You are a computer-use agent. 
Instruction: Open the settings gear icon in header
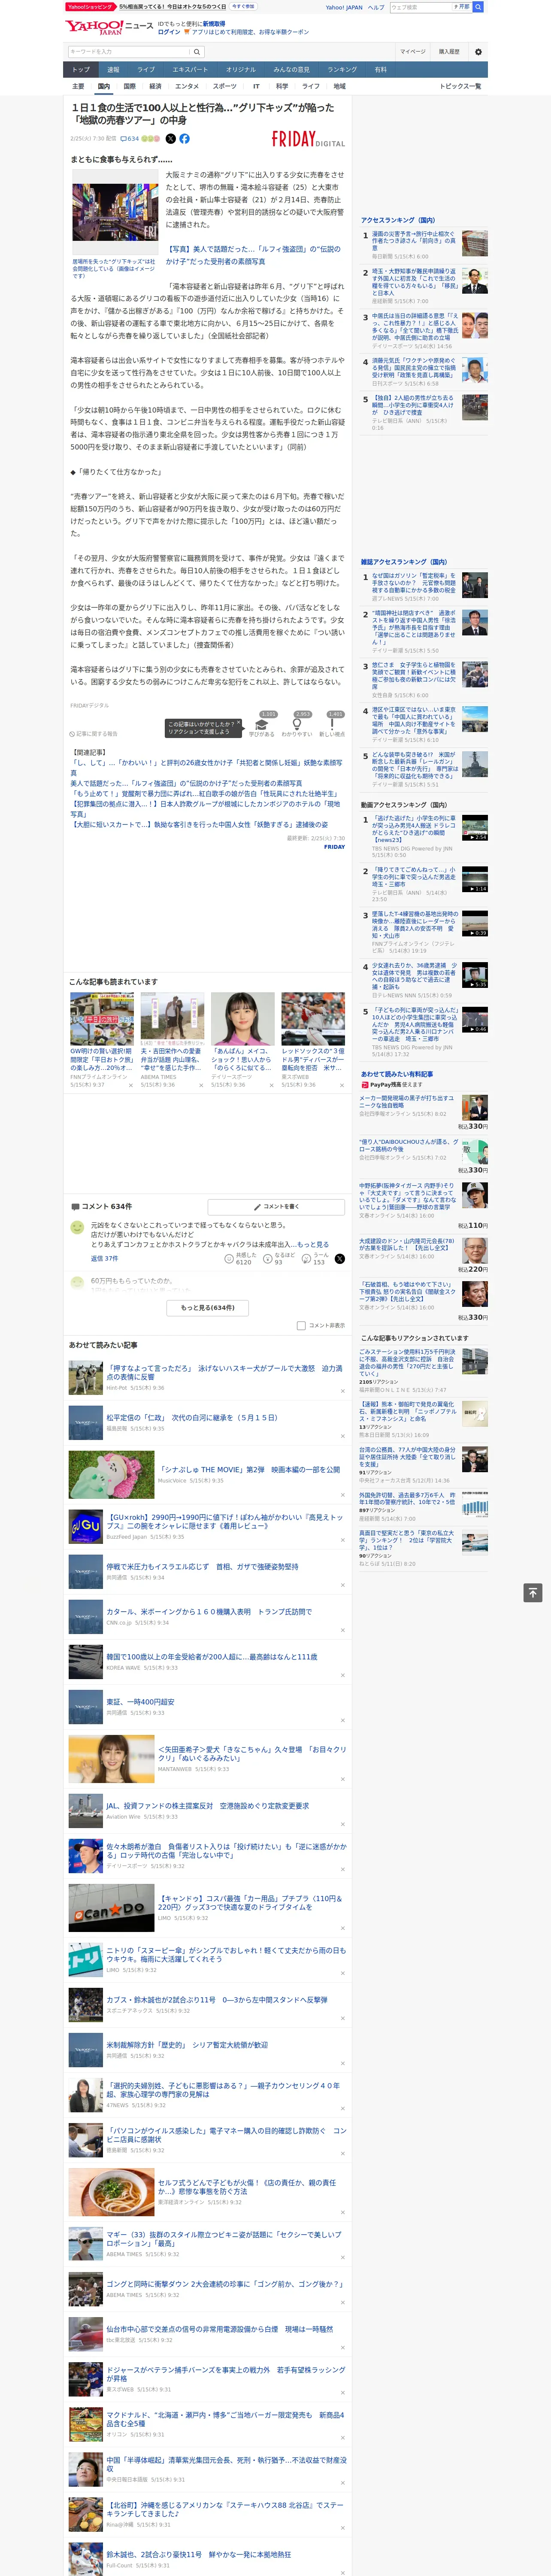tap(478, 51)
